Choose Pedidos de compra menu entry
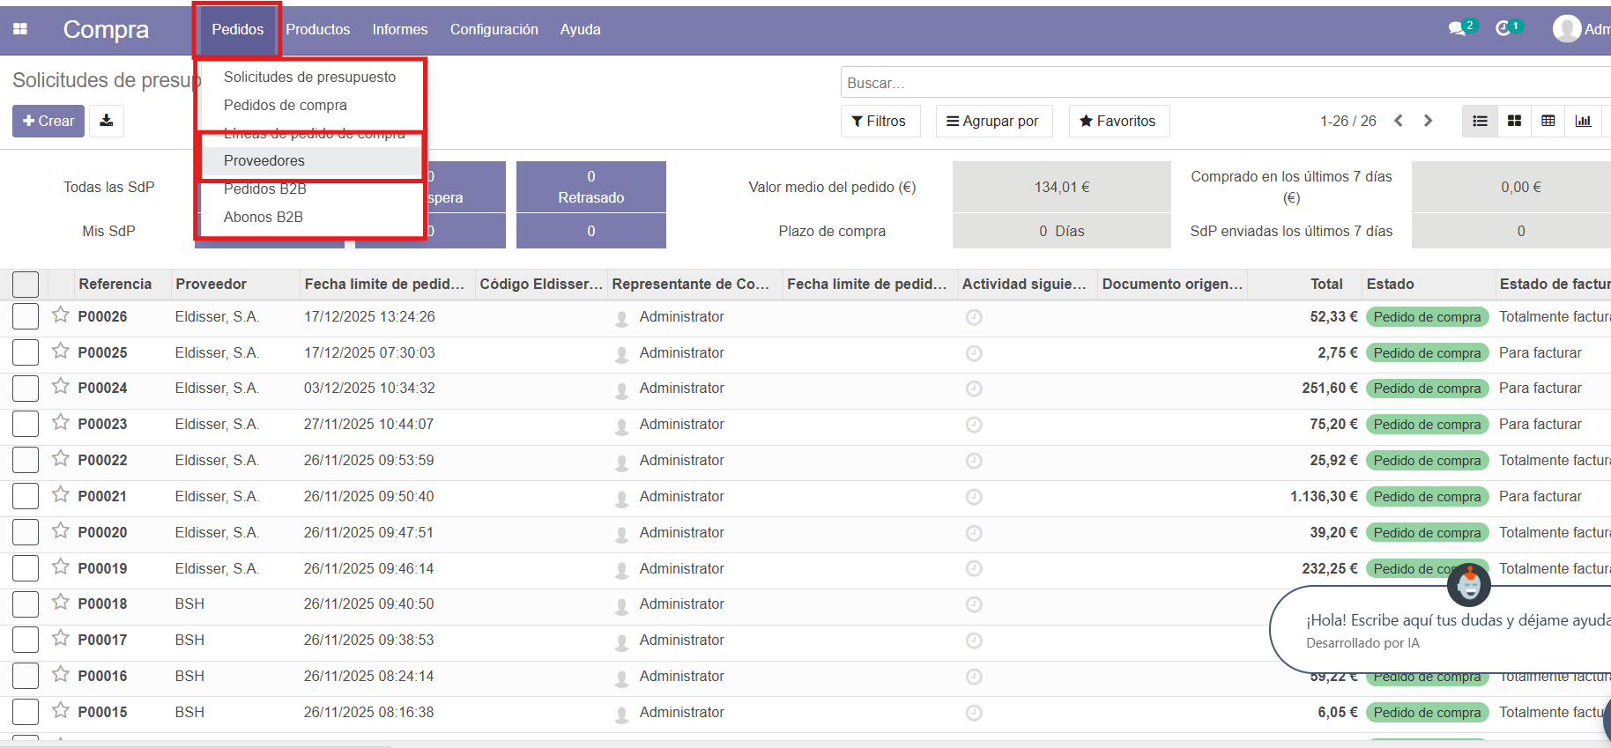The image size is (1611, 748). [x=286, y=105]
